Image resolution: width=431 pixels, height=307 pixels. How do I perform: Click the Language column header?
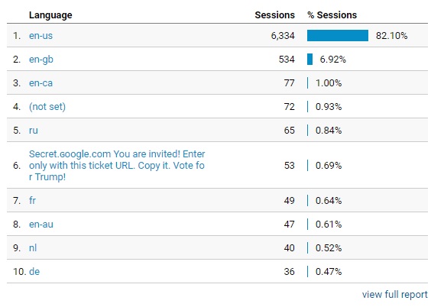click(x=50, y=15)
